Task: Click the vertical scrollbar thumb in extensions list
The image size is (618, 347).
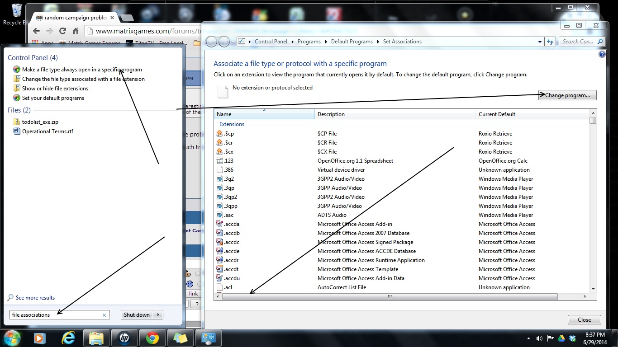Action: pos(593,121)
